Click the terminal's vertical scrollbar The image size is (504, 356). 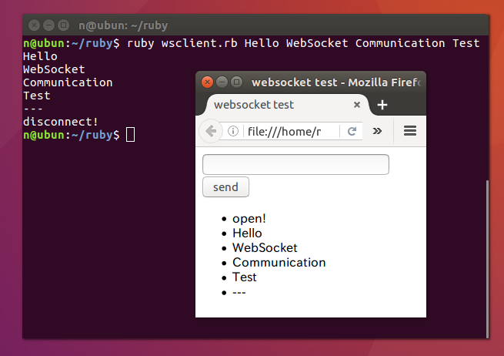click(x=486, y=254)
